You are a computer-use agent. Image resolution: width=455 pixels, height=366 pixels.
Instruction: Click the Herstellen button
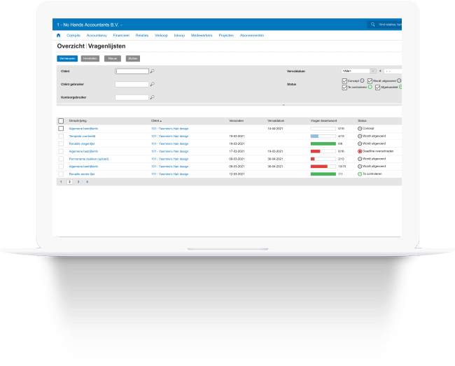point(90,59)
